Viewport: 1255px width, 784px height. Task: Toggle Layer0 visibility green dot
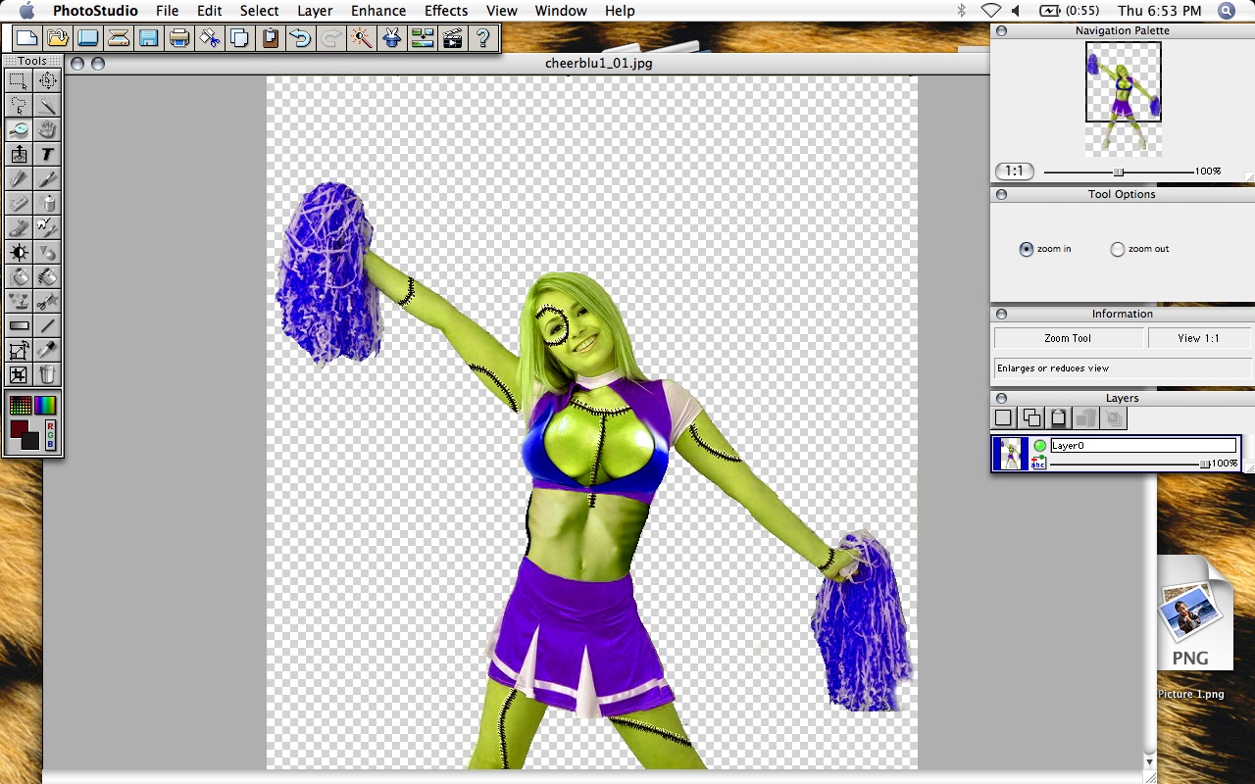tap(1040, 446)
